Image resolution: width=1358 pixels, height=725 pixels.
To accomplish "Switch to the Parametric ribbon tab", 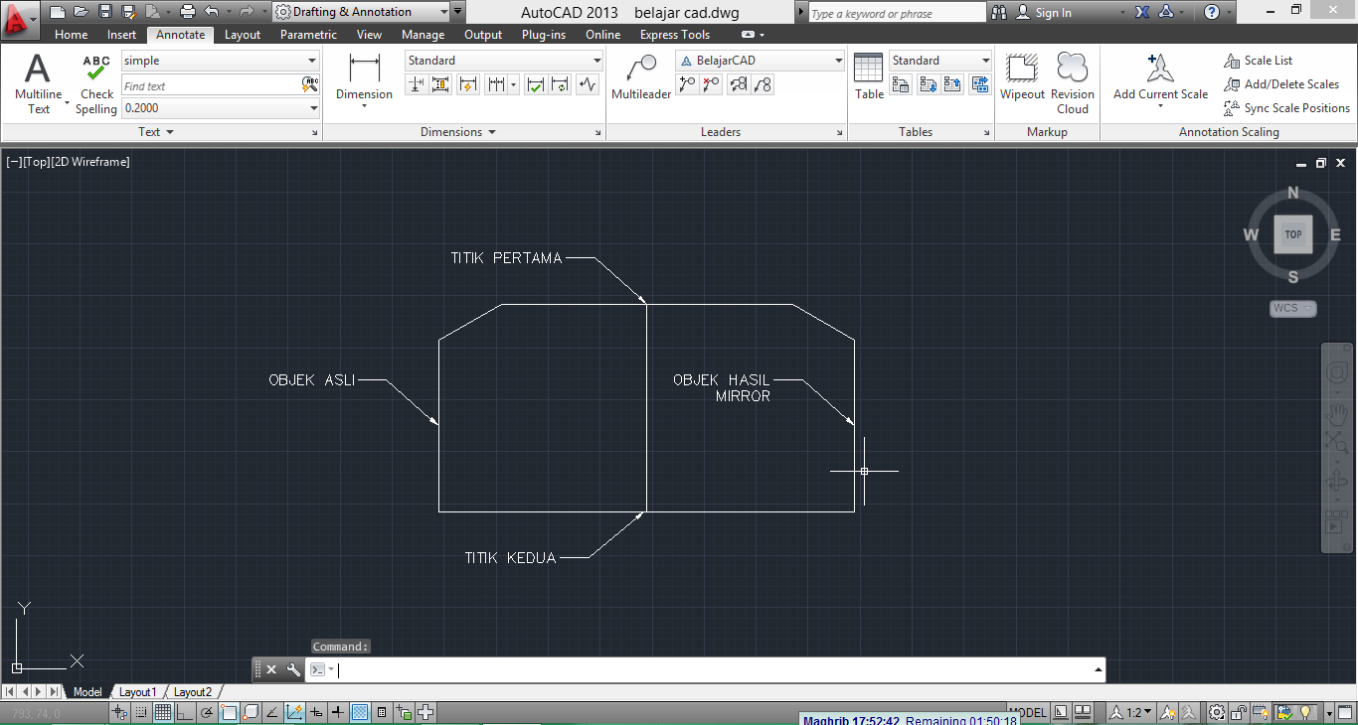I will 308,34.
